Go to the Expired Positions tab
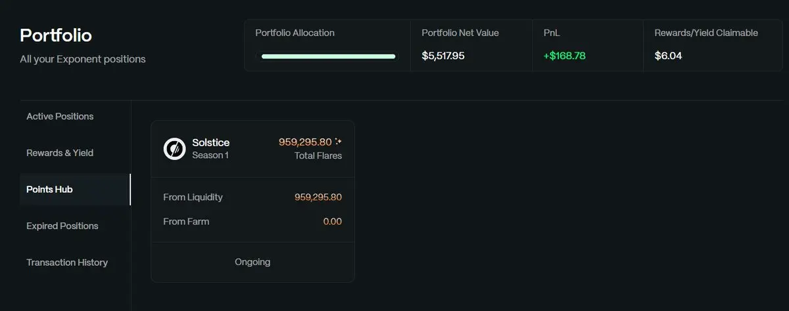This screenshot has height=311, width=789. [x=62, y=226]
